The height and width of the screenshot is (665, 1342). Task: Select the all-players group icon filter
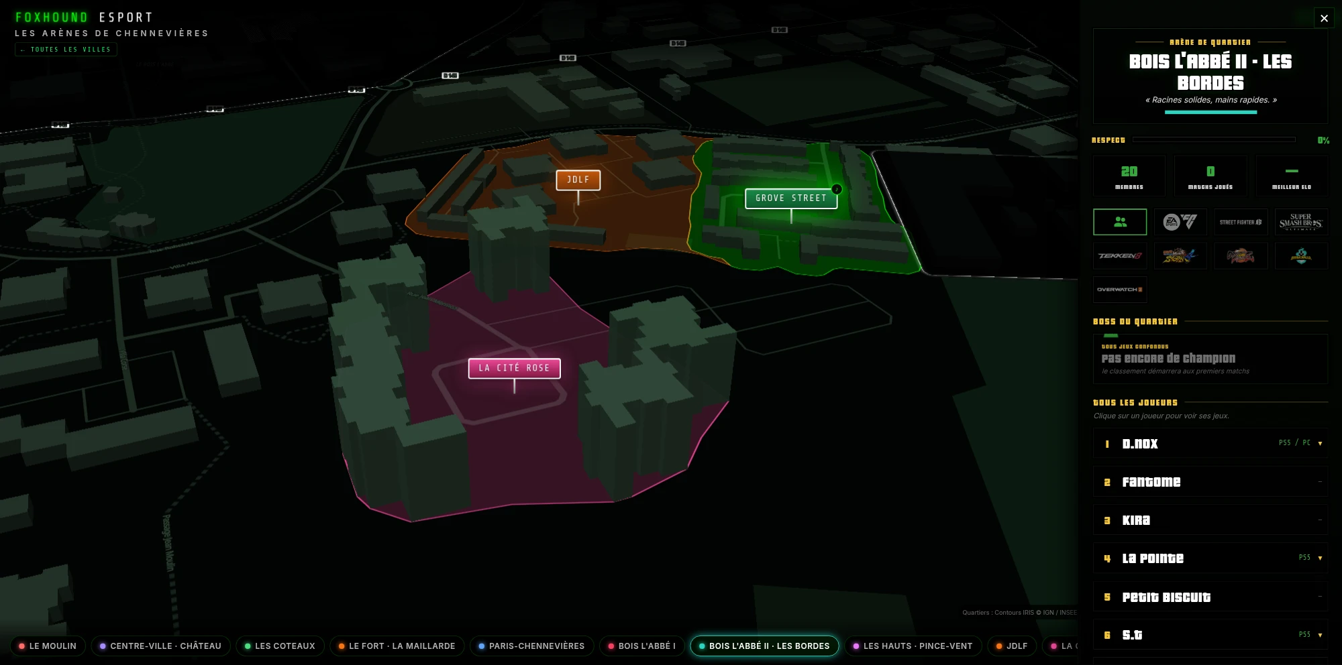pos(1120,222)
